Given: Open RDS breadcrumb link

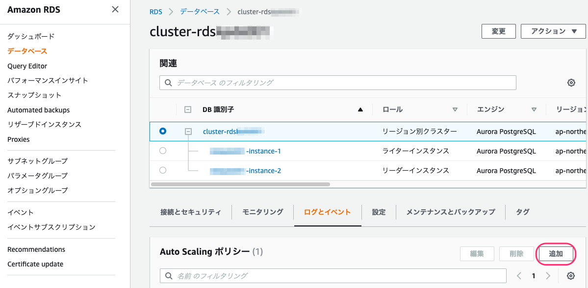Looking at the screenshot, I should pyautogui.click(x=156, y=12).
